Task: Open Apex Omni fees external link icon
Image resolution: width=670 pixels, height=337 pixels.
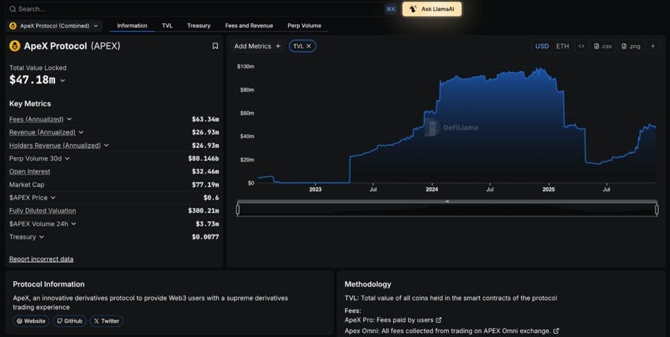Action: [x=556, y=331]
